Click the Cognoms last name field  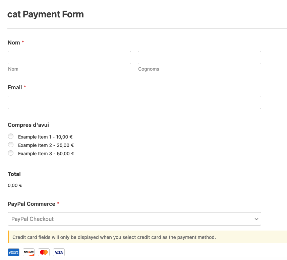[x=199, y=58]
